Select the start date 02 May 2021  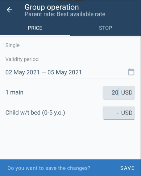[x=22, y=72]
